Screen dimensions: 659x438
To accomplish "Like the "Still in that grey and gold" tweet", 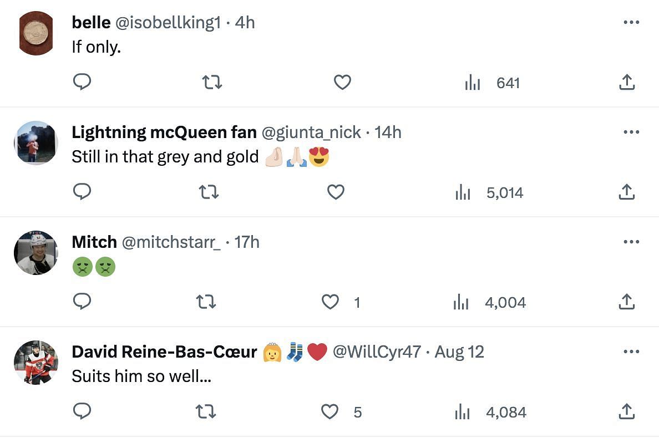I will click(336, 192).
